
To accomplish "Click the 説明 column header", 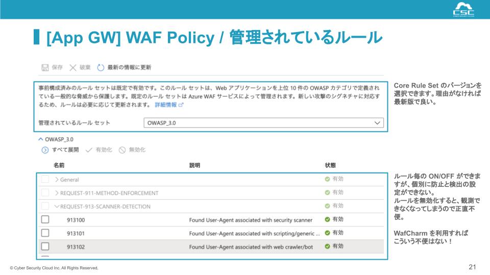I will point(194,165).
